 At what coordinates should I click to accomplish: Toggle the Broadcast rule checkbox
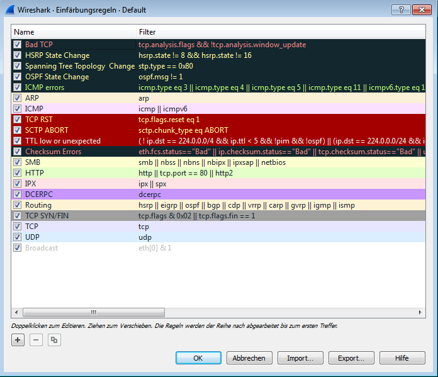point(18,247)
